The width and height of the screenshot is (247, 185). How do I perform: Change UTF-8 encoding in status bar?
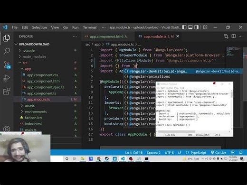point(169,153)
